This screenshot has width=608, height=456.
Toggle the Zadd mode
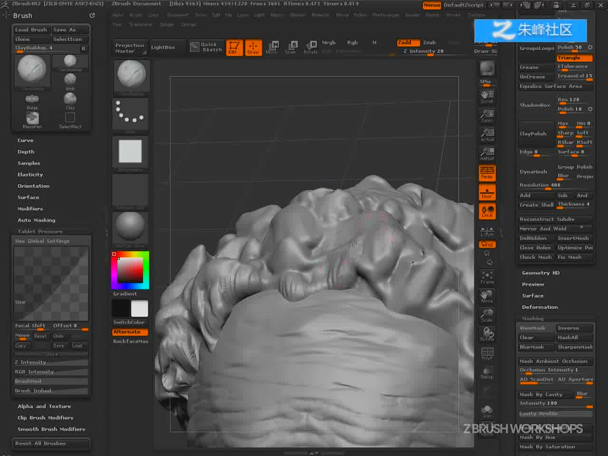408,43
